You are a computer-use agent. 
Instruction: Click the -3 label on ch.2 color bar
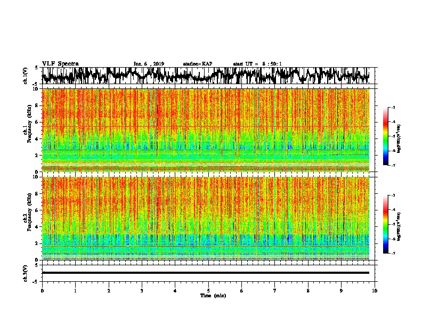click(393, 195)
